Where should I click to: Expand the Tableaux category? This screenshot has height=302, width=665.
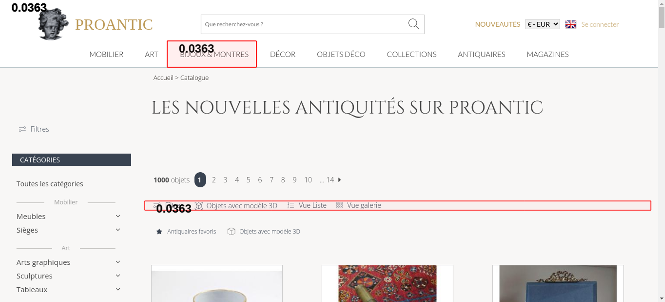click(118, 289)
